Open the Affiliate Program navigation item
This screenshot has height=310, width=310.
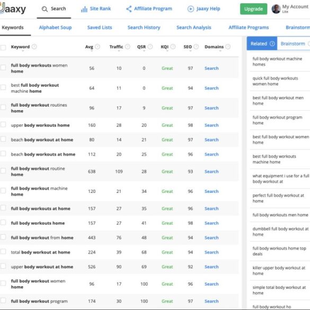tap(149, 9)
